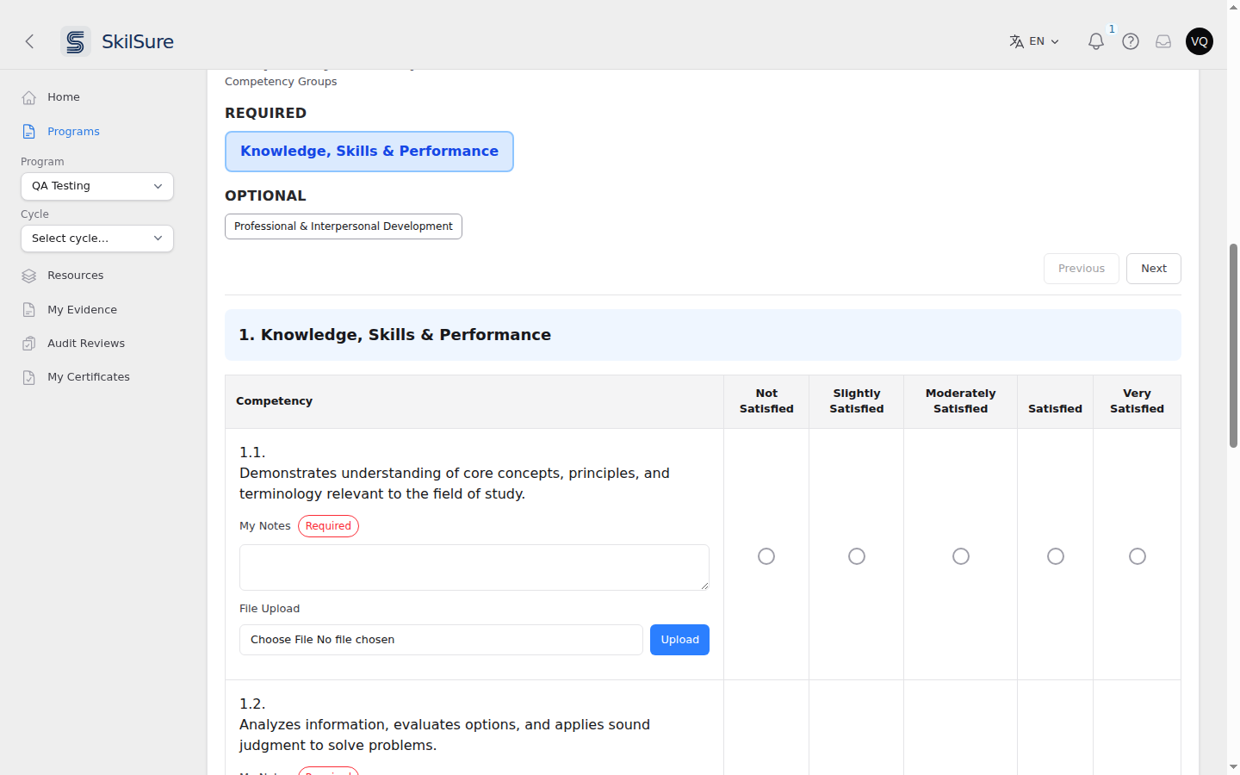
Task: Click the My Notes text area for 1.1
Action: click(x=474, y=567)
